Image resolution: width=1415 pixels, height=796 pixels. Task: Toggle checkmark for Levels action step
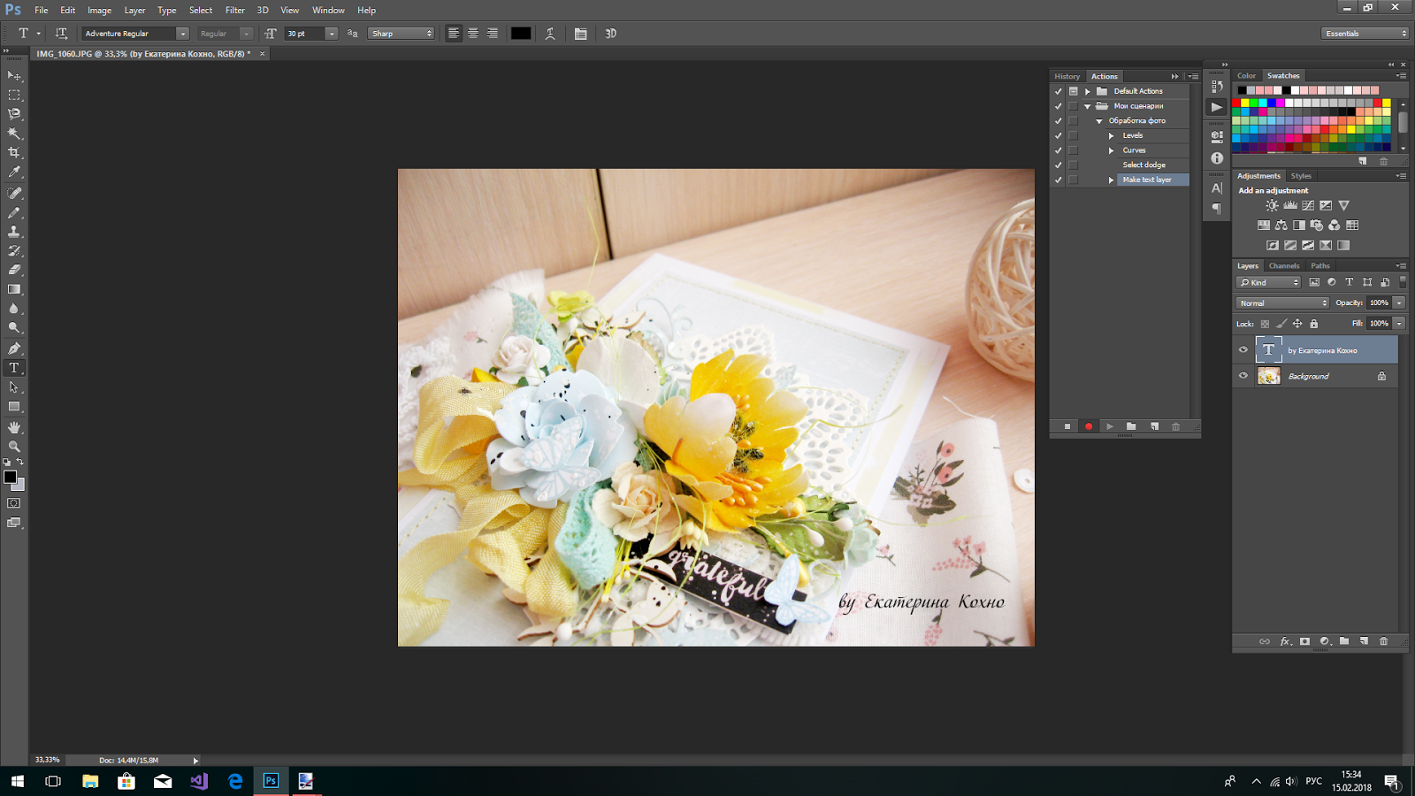[1058, 135]
